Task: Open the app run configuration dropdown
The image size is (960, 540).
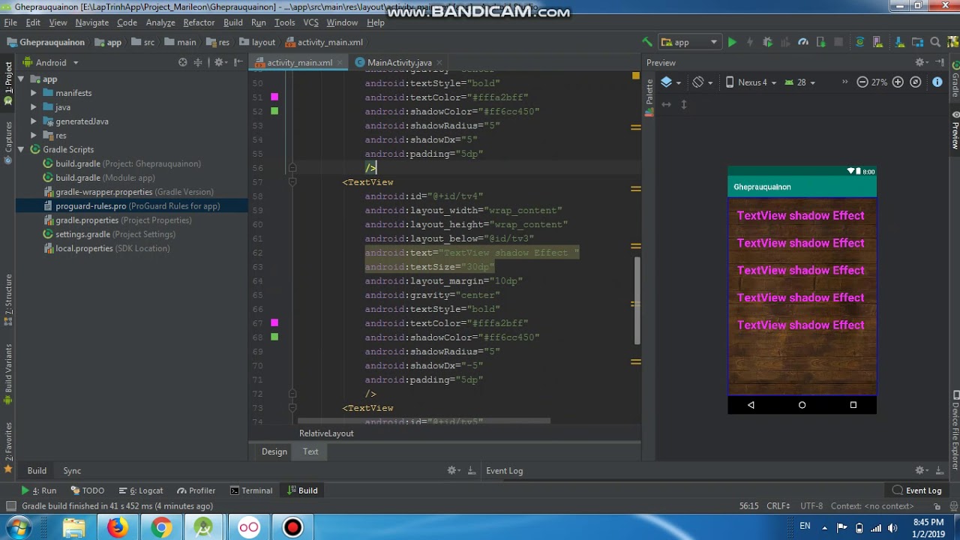Action: 689,43
